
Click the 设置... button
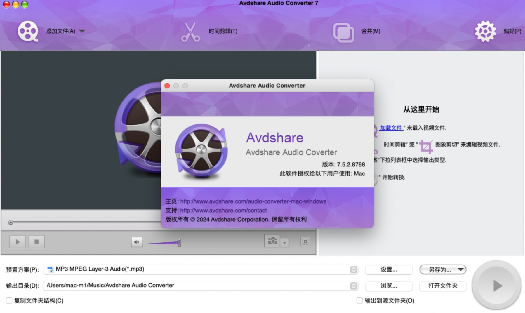389,269
